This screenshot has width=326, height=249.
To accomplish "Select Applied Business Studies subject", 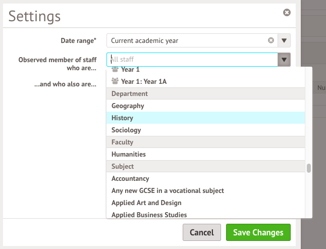I will (149, 215).
